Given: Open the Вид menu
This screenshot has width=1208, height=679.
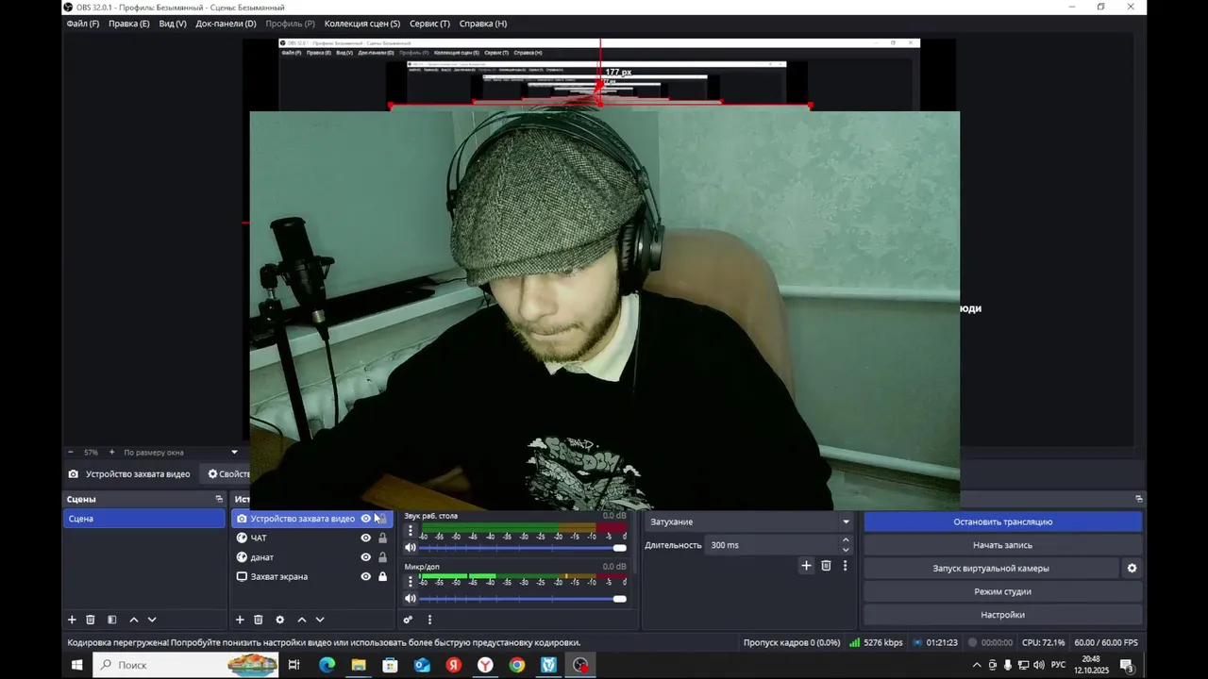Looking at the screenshot, I should (x=173, y=24).
